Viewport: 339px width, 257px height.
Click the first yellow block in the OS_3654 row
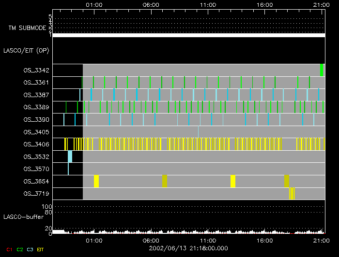point(96,181)
